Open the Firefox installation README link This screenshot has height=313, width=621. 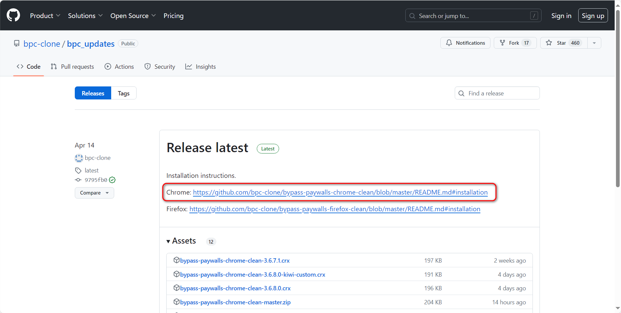[335, 209]
